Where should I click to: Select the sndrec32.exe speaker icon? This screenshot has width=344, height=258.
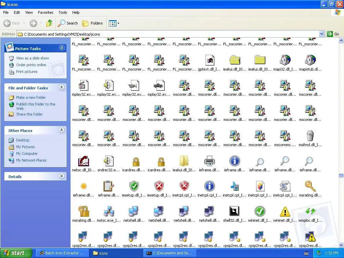coord(109,161)
